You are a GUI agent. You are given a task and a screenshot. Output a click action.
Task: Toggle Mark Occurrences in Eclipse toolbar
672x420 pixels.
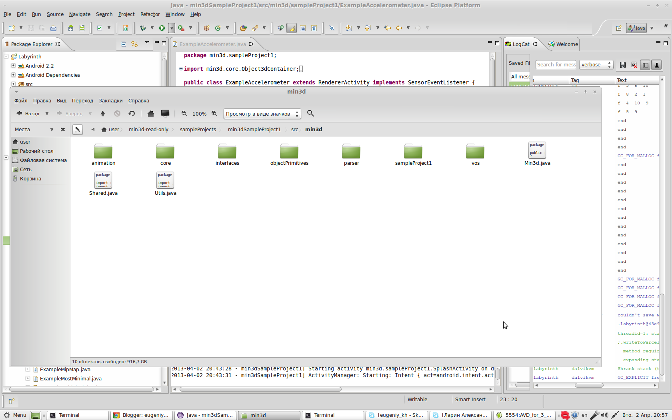point(292,28)
